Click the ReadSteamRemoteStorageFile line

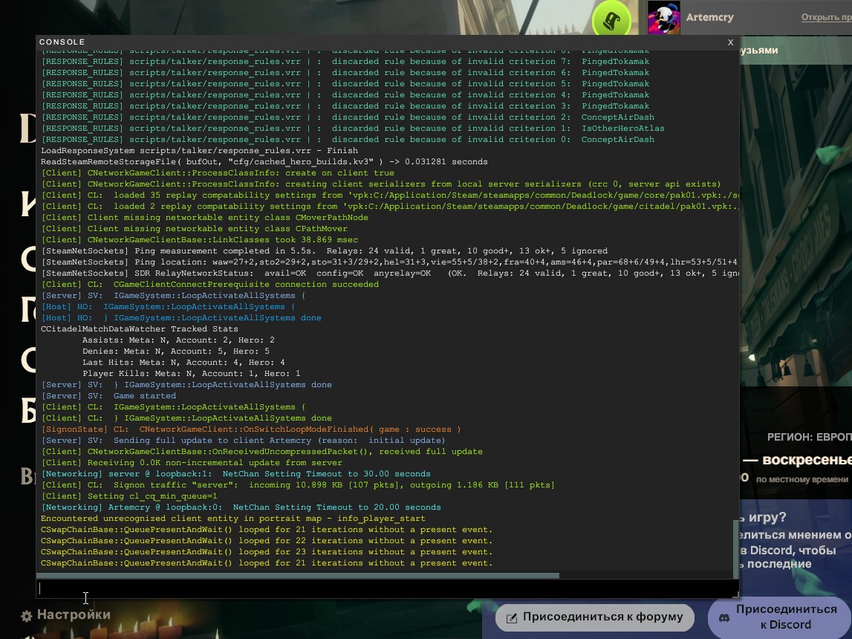[264, 162]
